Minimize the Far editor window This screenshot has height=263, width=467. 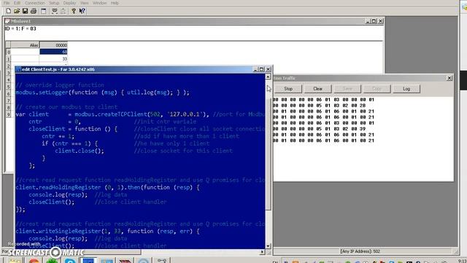pyautogui.click(x=255, y=69)
